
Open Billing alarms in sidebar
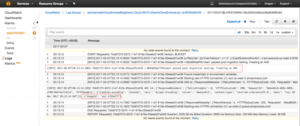[x=10, y=43]
